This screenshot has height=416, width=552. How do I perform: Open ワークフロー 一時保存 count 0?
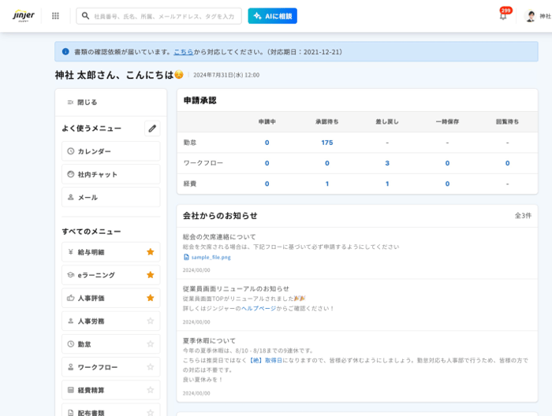(x=447, y=163)
